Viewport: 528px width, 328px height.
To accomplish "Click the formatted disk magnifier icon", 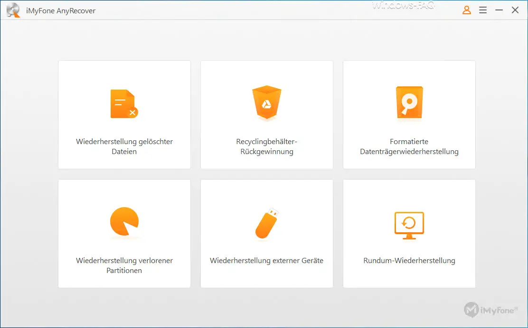I will pos(409,102).
